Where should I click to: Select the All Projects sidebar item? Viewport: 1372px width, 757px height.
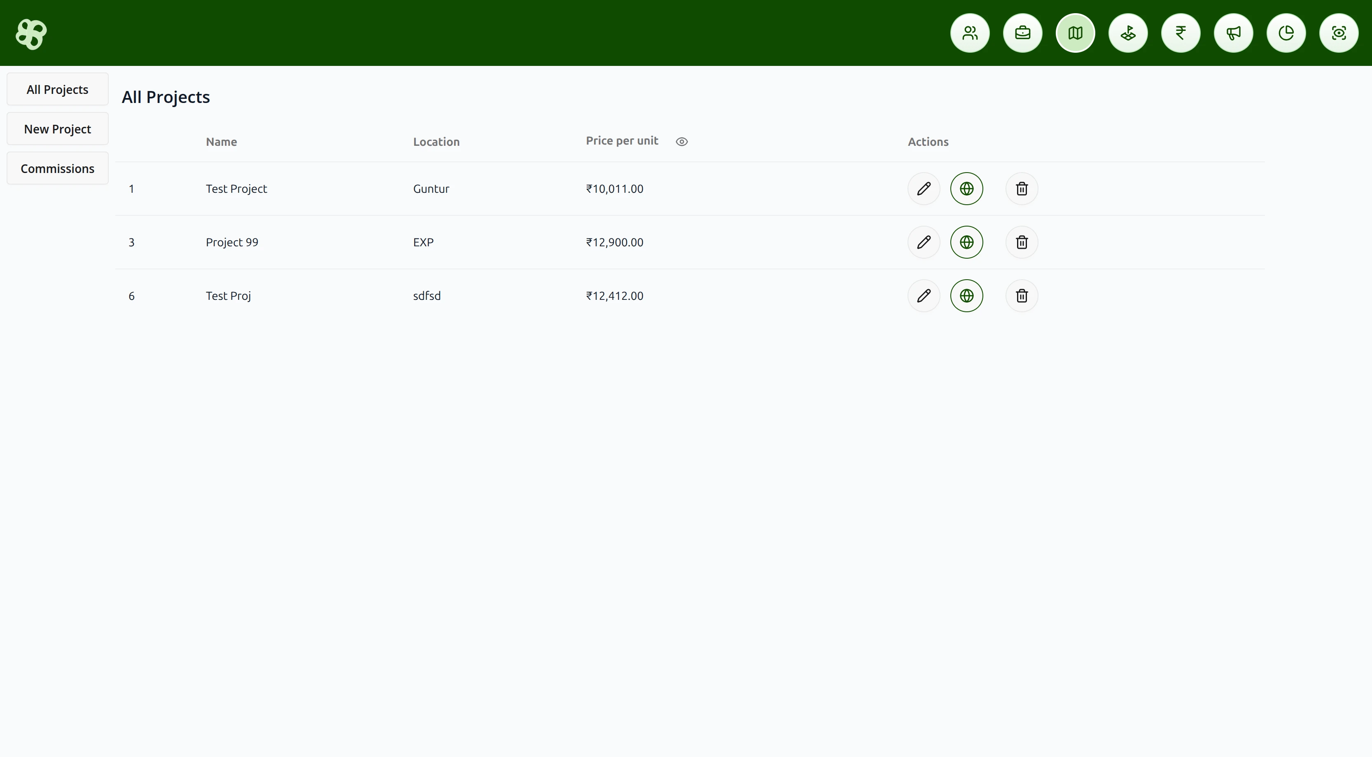(x=57, y=89)
